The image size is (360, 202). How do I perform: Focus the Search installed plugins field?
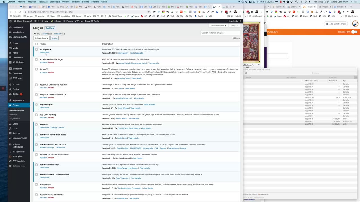[220, 33]
